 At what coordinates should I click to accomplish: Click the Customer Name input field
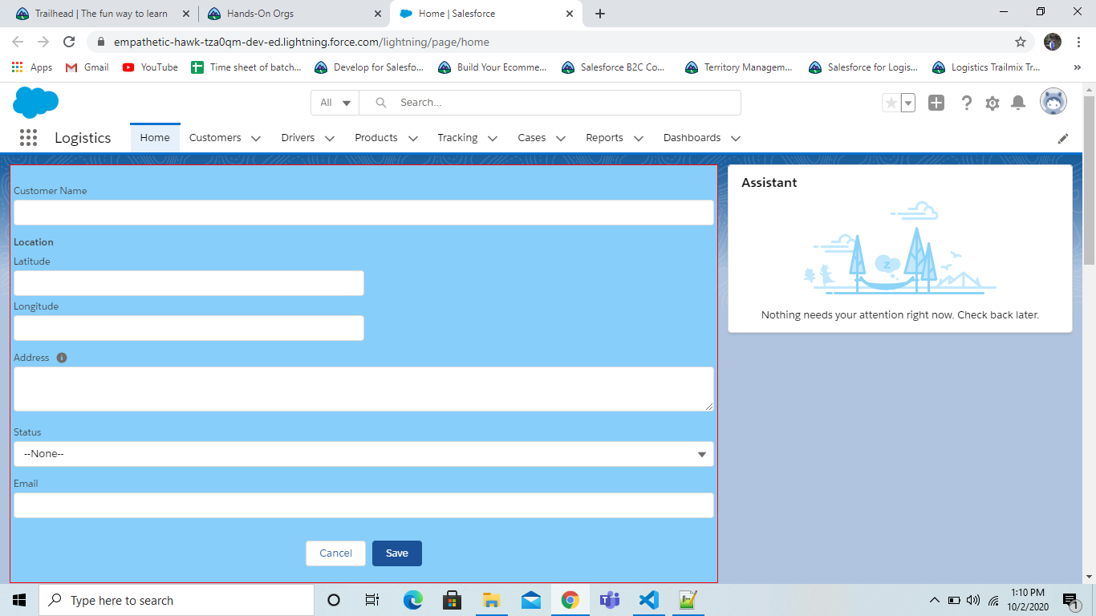tap(363, 213)
